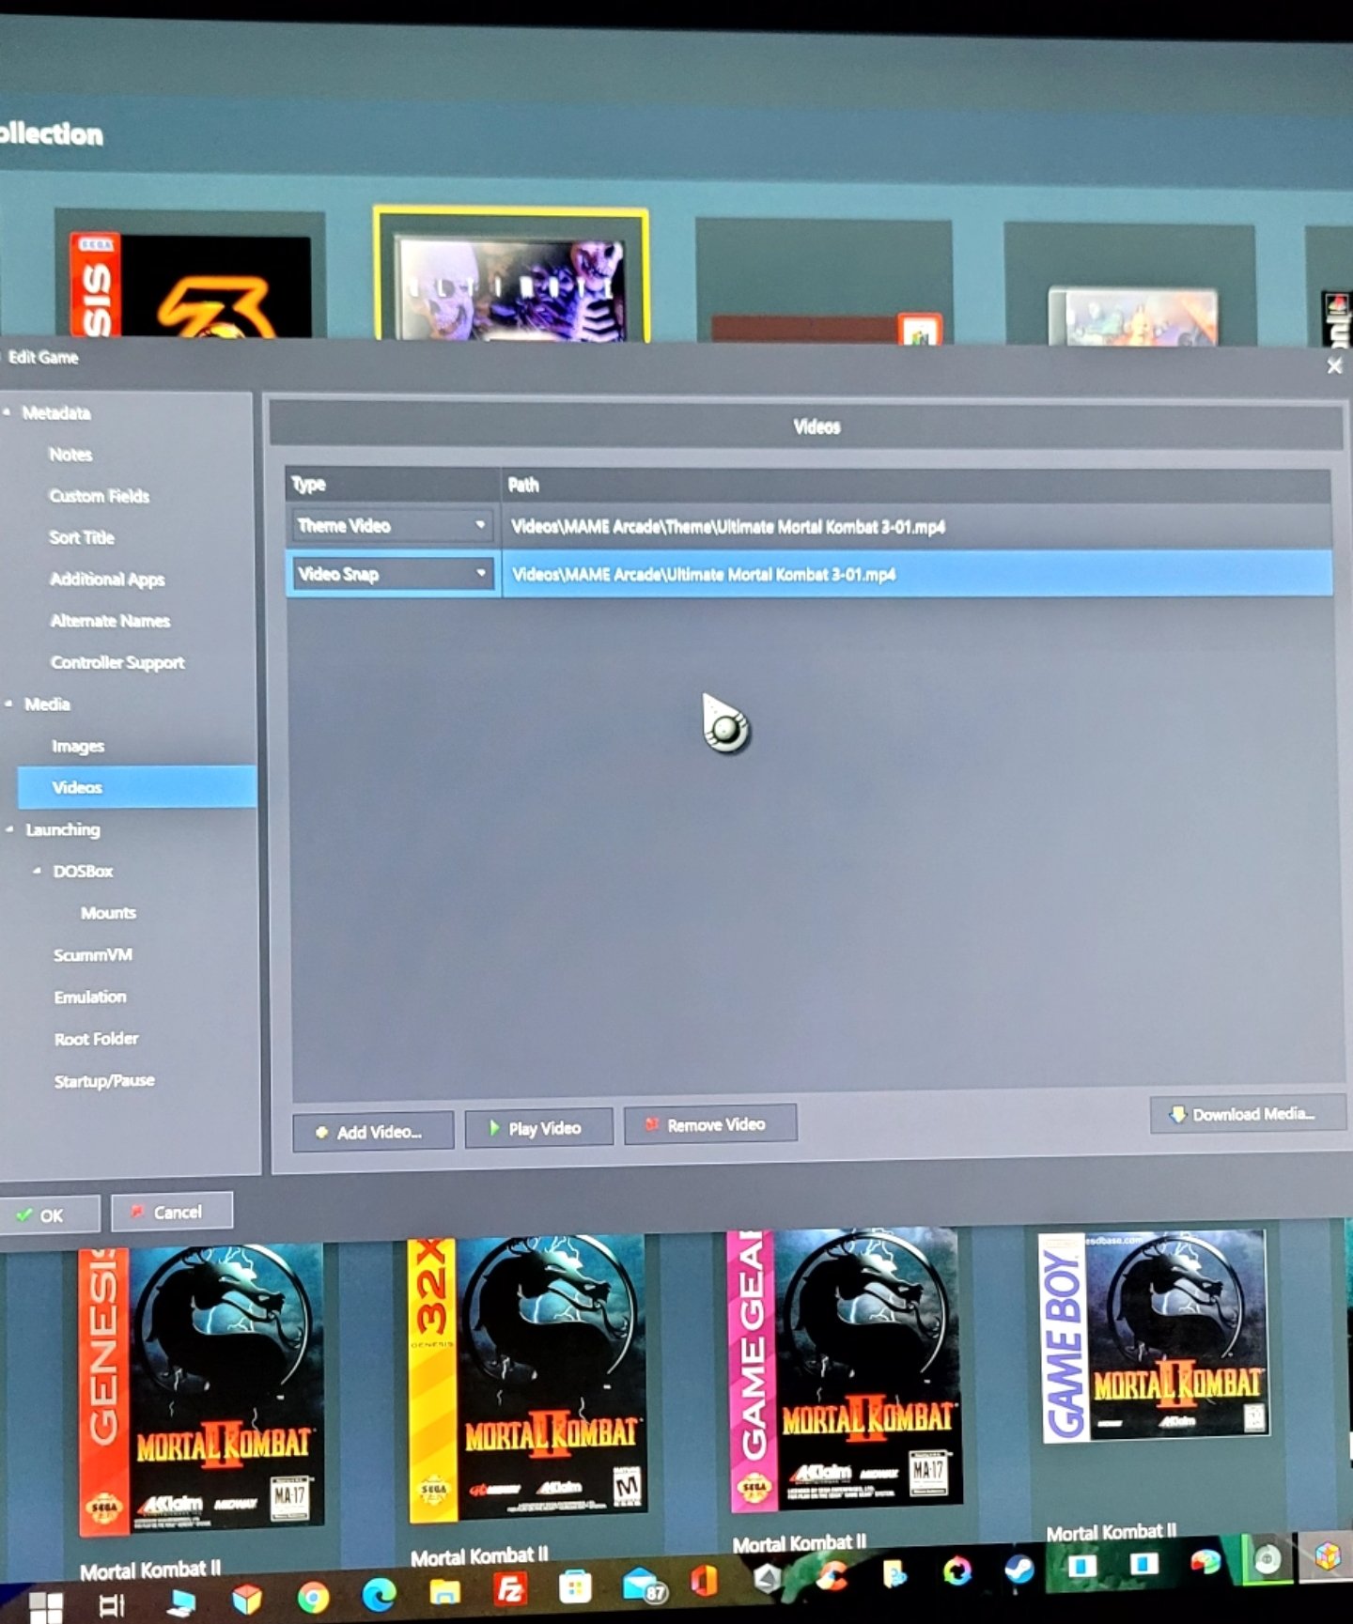
Task: Select 32X Mortal Kombat II cover
Action: 527,1377
